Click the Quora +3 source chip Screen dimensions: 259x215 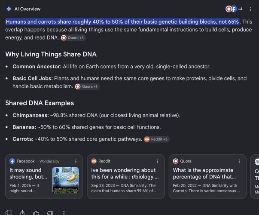(x=73, y=38)
